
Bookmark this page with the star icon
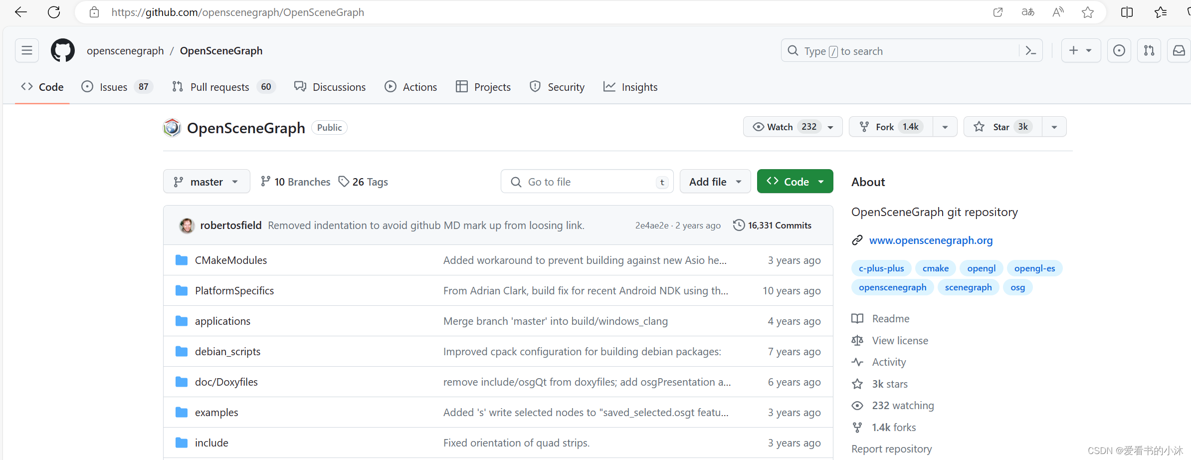pyautogui.click(x=1088, y=12)
